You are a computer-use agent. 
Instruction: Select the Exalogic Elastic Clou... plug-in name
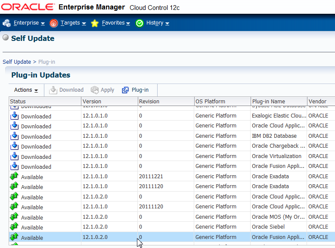279,115
